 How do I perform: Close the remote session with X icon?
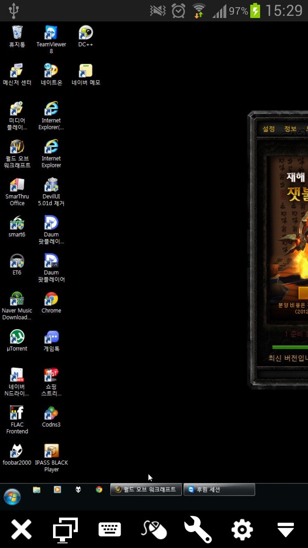coord(21,530)
